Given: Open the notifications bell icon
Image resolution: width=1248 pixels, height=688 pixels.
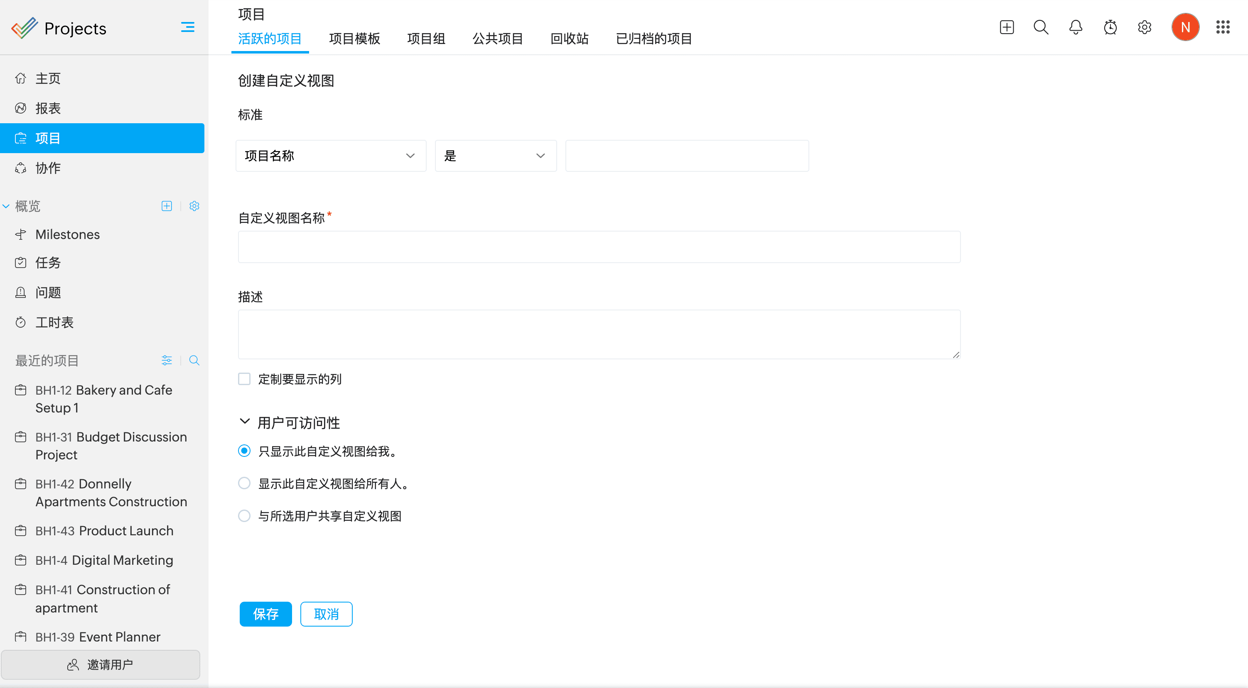Looking at the screenshot, I should 1075,27.
